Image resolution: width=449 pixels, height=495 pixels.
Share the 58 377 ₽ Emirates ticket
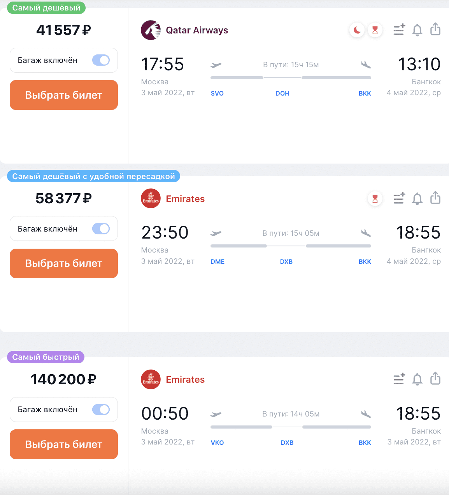tap(435, 198)
